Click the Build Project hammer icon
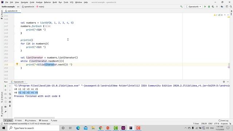233x131 pixels. [x=181, y=7]
